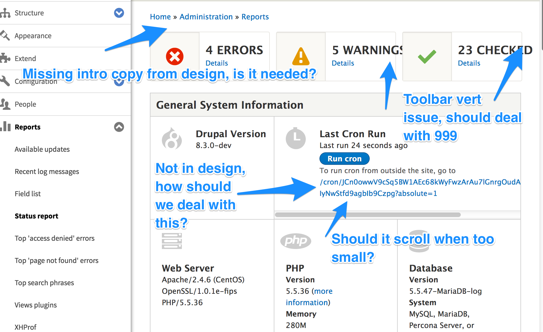The image size is (543, 332).
Task: Click the PHP logo icon
Action: point(296,241)
